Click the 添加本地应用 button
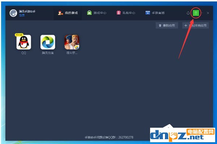 [x=195, y=25]
